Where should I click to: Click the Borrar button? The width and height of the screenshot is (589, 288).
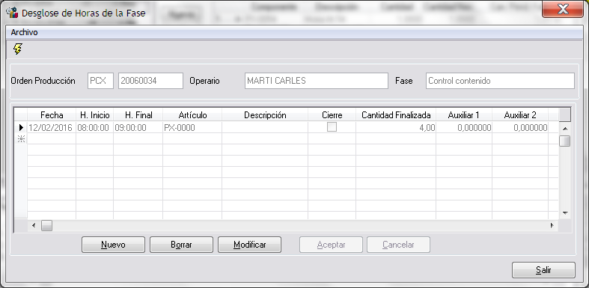coord(181,245)
